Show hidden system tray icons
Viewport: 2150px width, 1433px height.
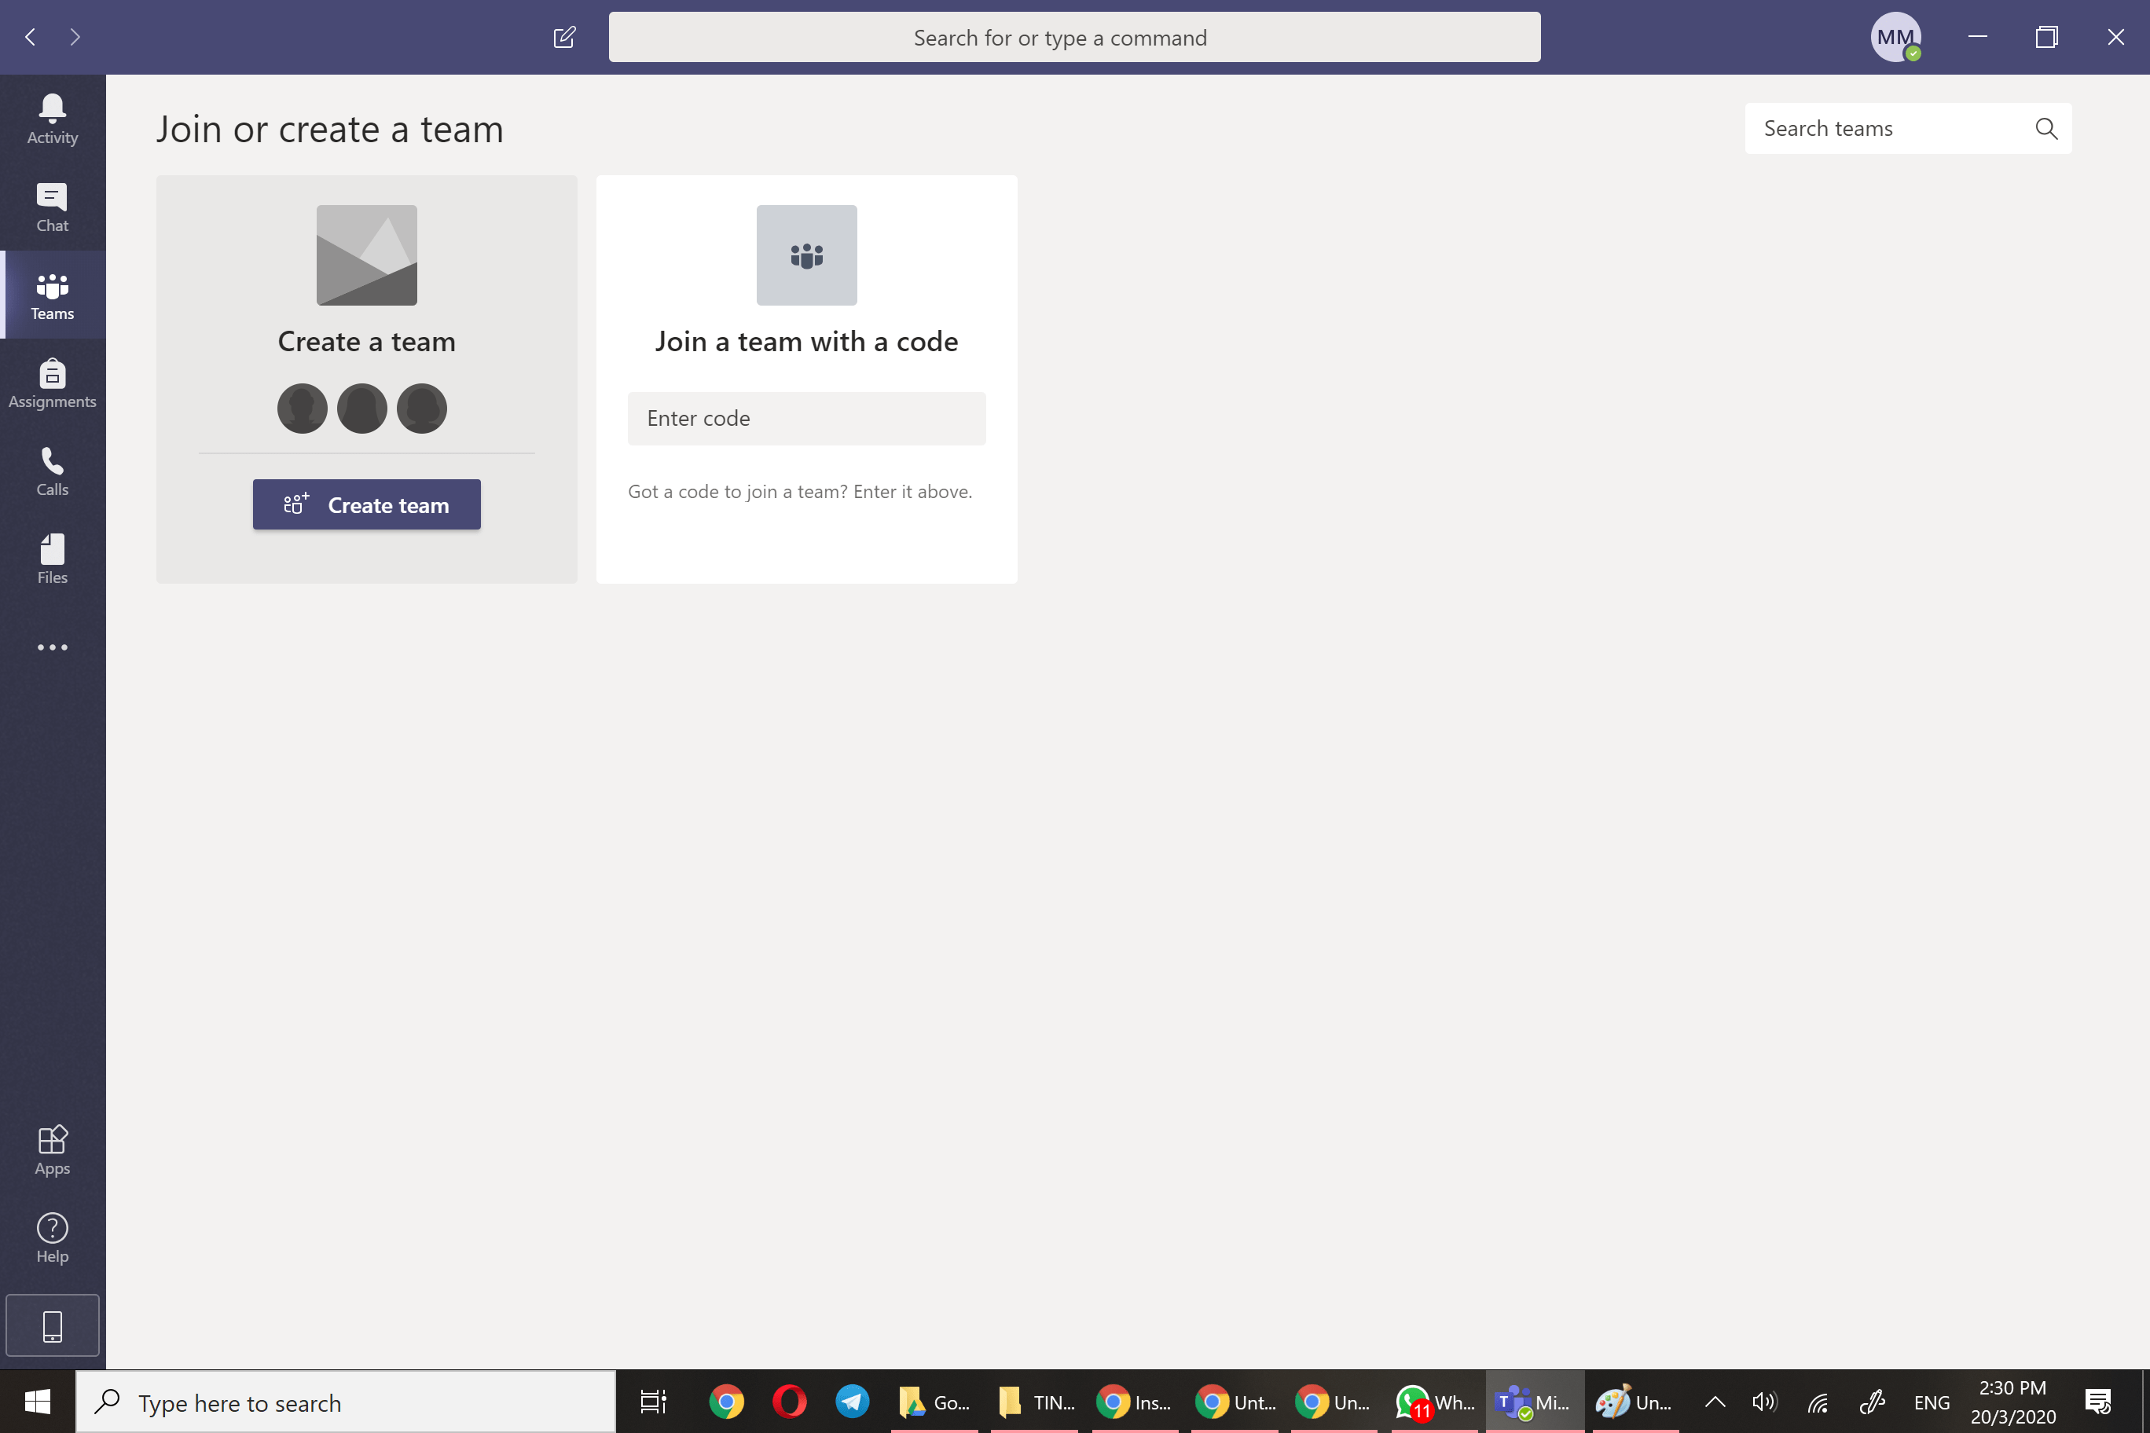click(x=1715, y=1401)
